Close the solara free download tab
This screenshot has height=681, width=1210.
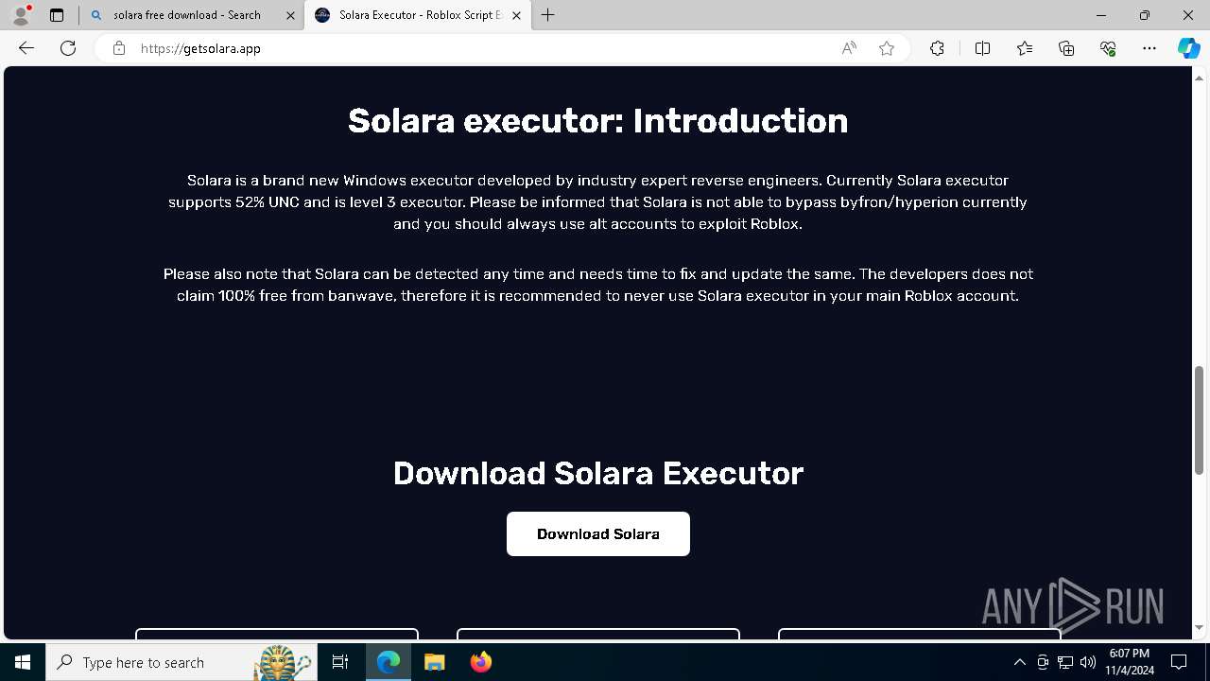(x=290, y=15)
